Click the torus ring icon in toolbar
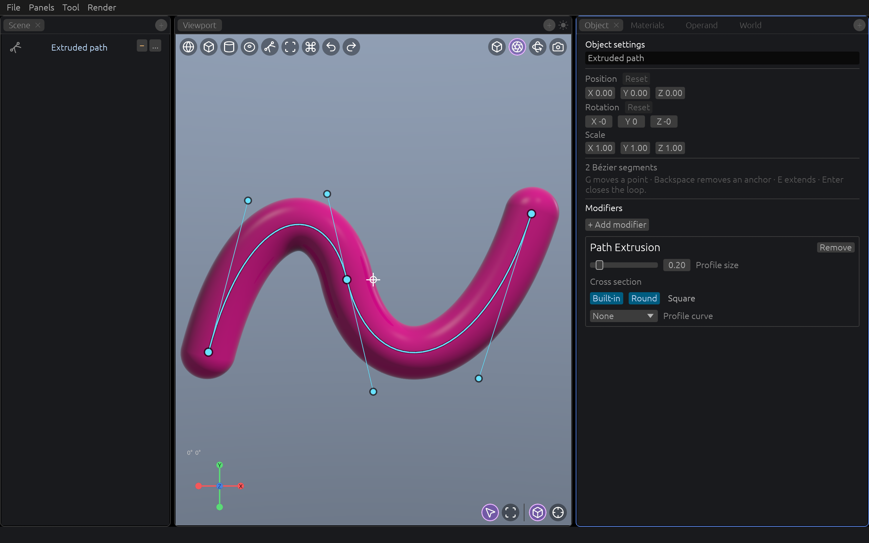Screen dimensions: 869x543 pos(249,47)
